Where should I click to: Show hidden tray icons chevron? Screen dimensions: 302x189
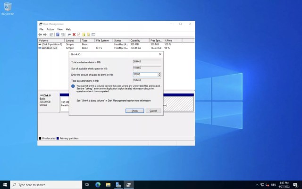[x=257, y=185]
